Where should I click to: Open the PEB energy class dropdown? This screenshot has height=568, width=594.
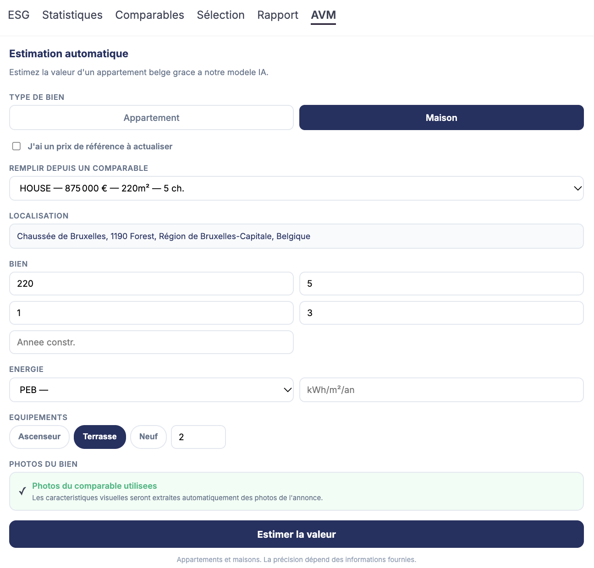click(x=151, y=390)
